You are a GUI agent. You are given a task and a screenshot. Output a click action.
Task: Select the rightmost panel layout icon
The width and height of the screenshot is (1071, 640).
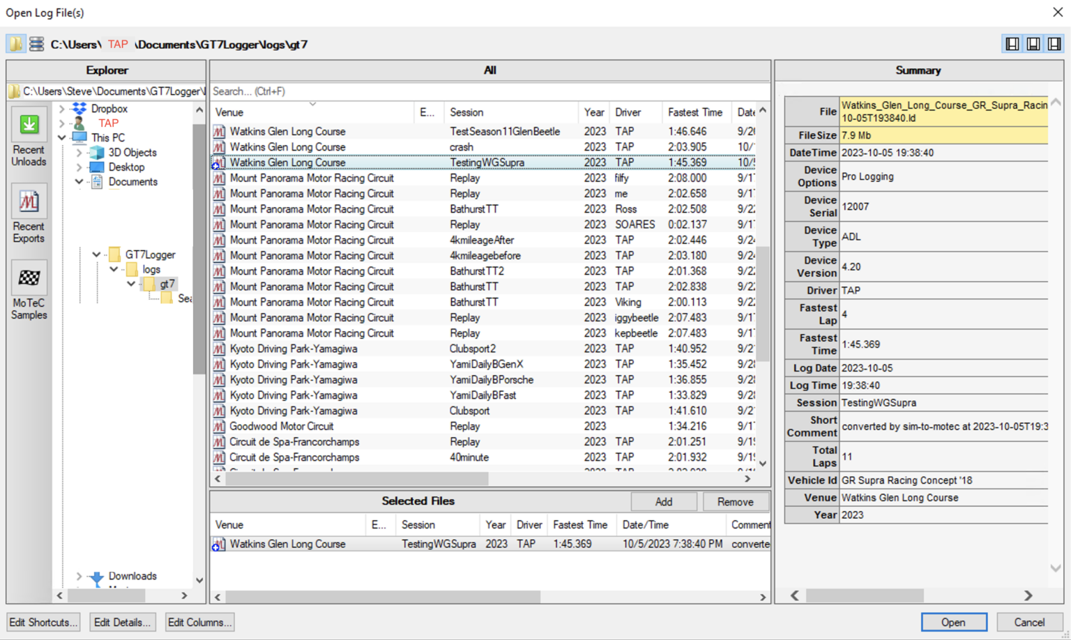pos(1054,44)
